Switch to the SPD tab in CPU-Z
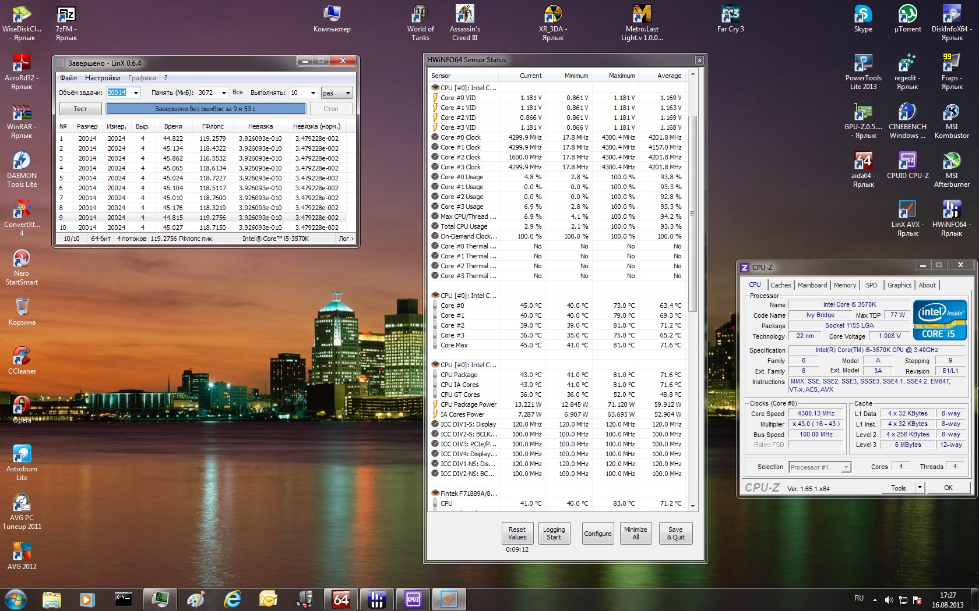Screen dimensions: 979x611 pyautogui.click(x=871, y=285)
